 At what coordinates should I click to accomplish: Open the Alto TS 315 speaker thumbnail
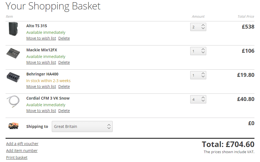click(x=13, y=29)
